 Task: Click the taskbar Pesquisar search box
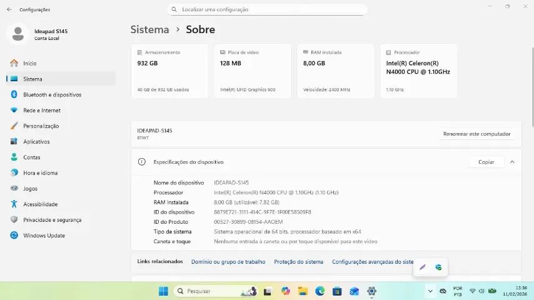[216, 291]
